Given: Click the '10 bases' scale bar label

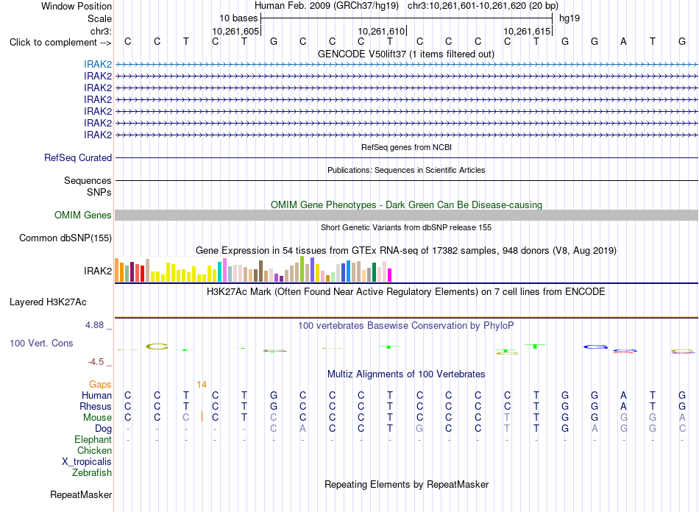Looking at the screenshot, I should [x=238, y=18].
